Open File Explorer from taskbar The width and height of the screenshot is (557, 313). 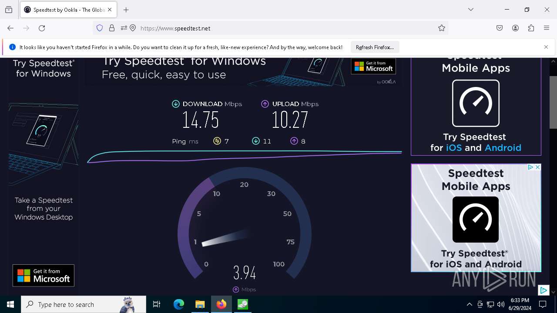(200, 304)
